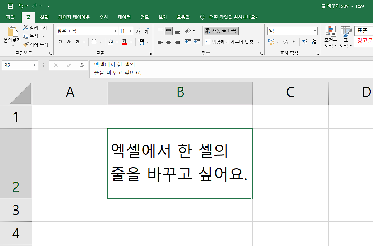Viewport: 373px width, 246px height.
Task: Switch to the 페이지 레이아웃 tab
Action: [74, 17]
